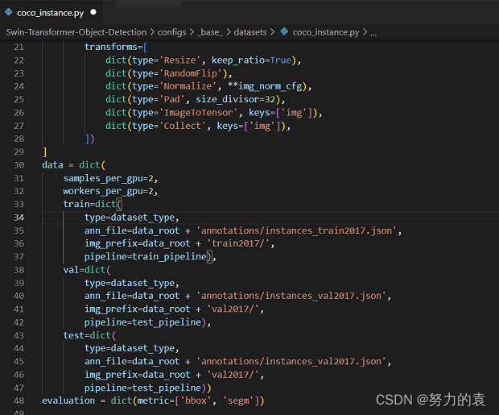Viewport: 499px width, 415px height.
Task: Click 'transforms=[' on line 21
Action: tap(116, 48)
